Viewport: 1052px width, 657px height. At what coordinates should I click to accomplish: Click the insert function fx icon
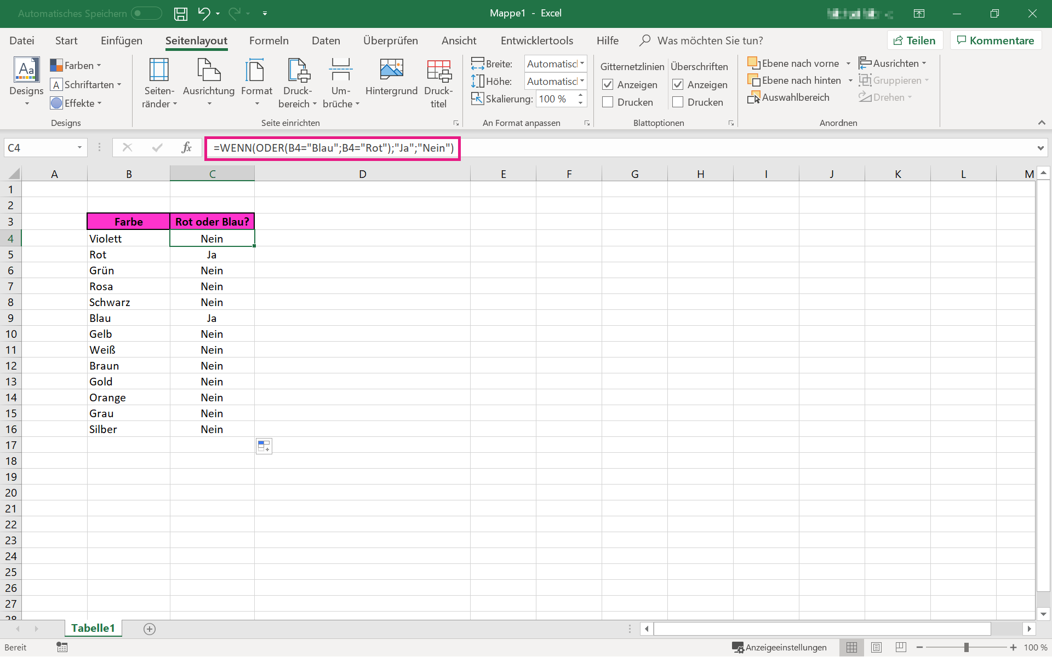(x=186, y=147)
